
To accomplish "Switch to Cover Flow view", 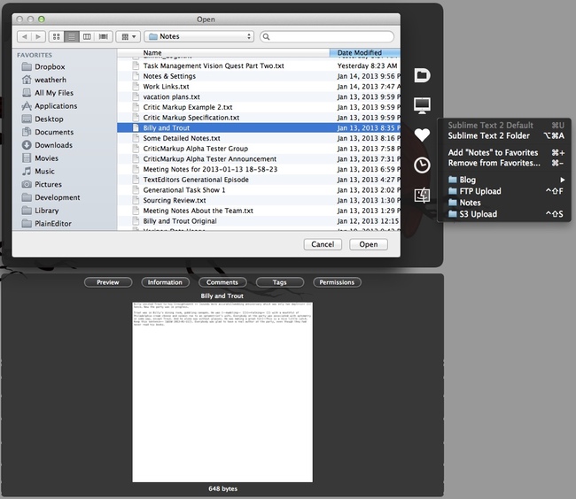I will tap(104, 36).
